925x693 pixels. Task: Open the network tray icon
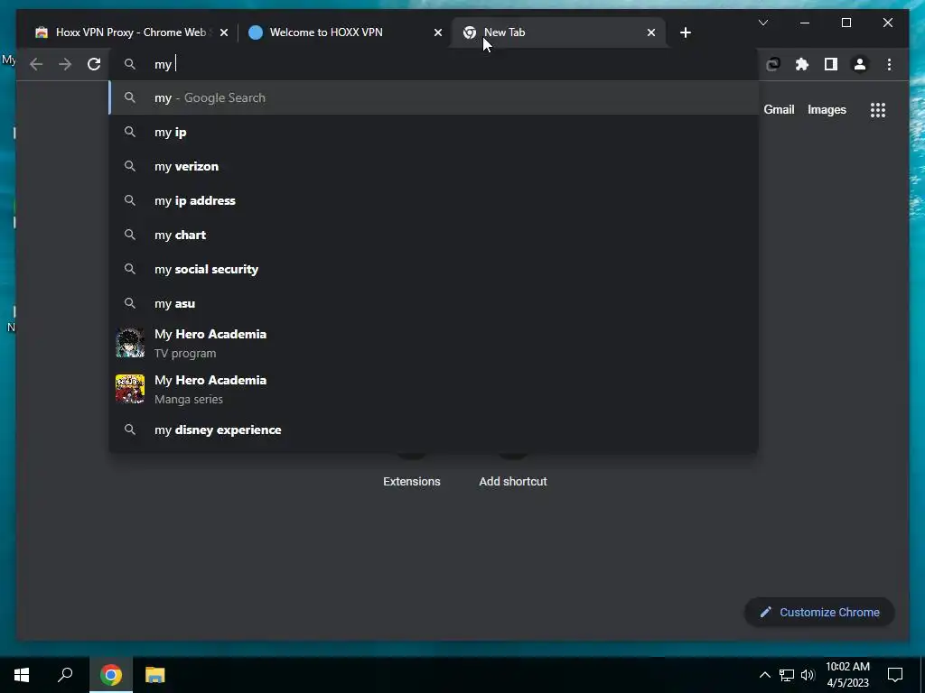tap(787, 675)
